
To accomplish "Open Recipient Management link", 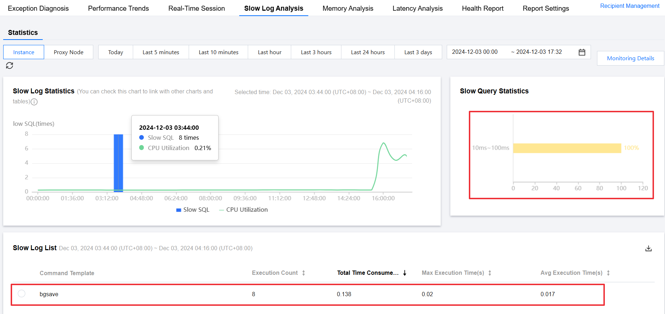I will click(x=630, y=6).
